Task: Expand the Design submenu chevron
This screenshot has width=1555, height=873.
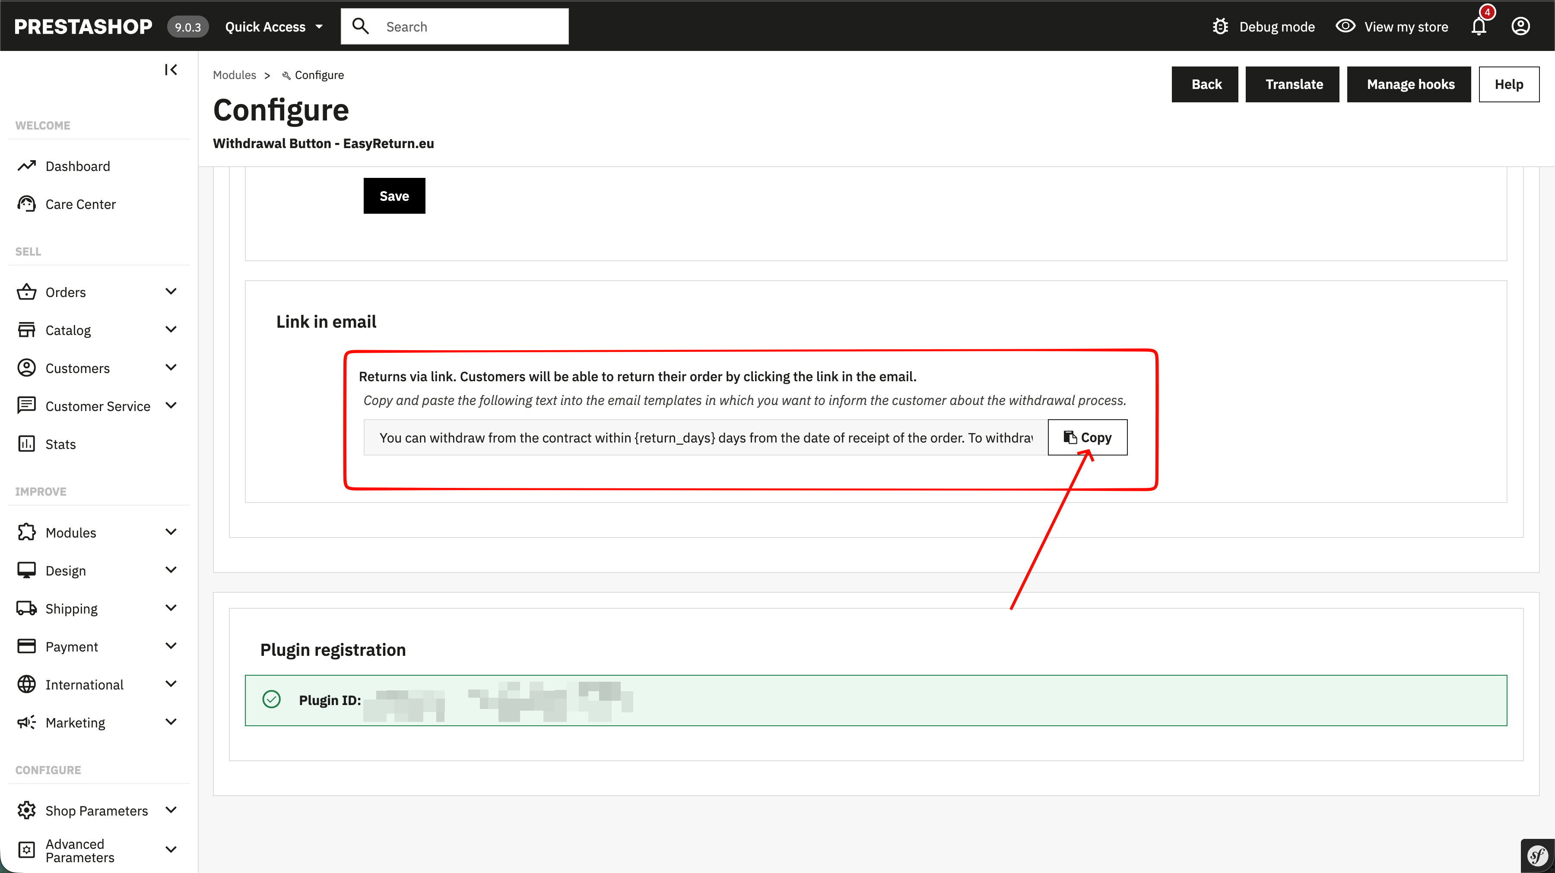Action: point(171,569)
